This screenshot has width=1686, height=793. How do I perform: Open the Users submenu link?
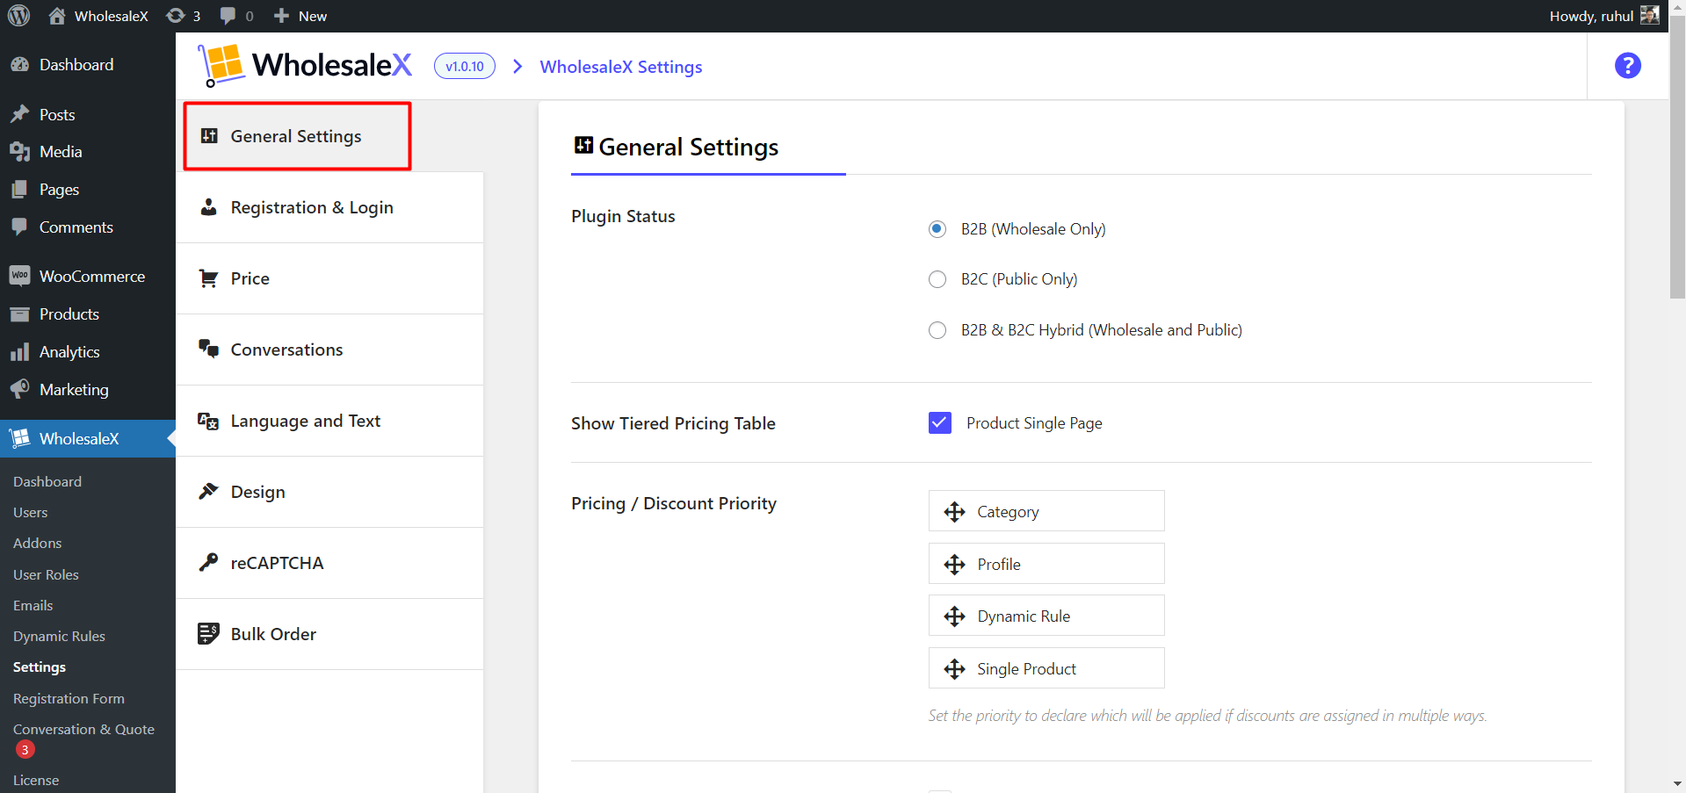[x=31, y=513]
